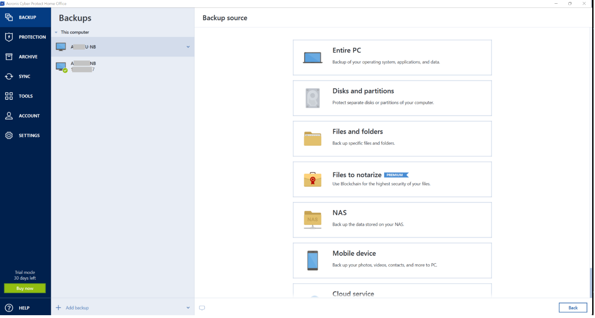595x318 pixels.
Task: Choose the Entire PC laptop icon
Action: pyautogui.click(x=313, y=58)
